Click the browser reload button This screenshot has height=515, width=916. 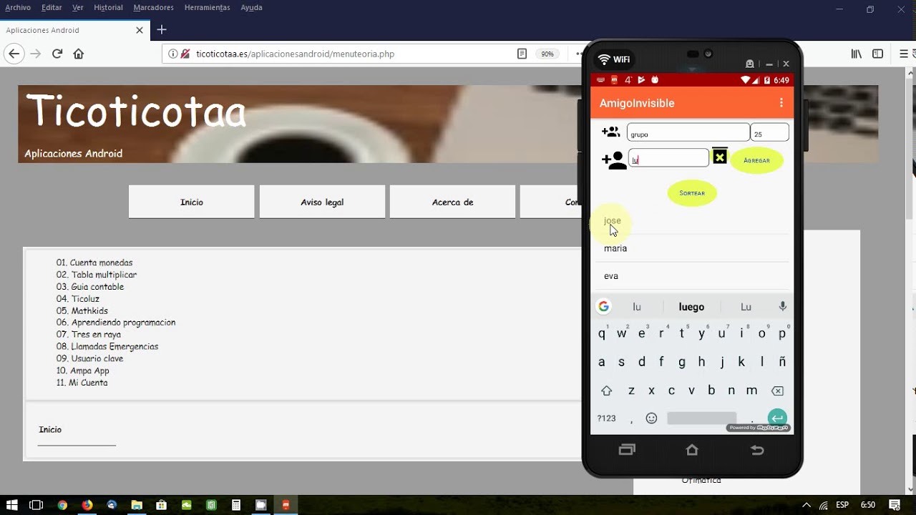(57, 54)
